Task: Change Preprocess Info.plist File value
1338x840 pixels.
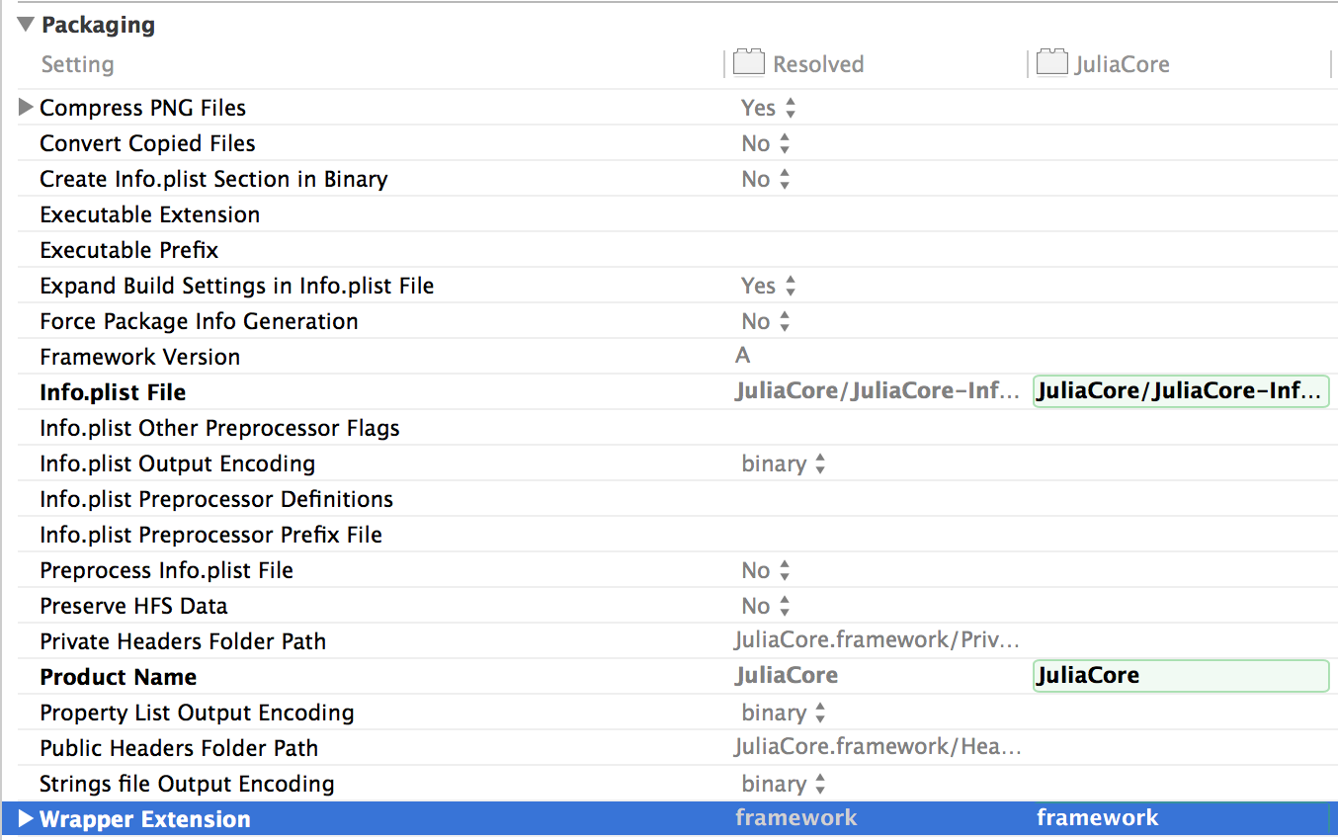Action: point(767,570)
